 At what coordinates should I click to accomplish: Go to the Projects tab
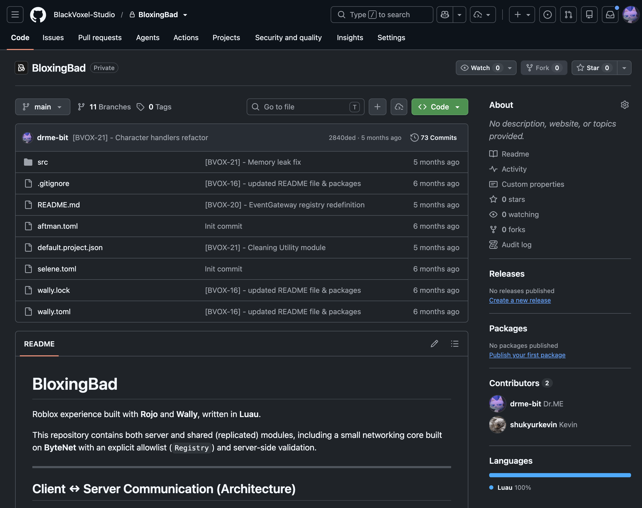coord(226,38)
